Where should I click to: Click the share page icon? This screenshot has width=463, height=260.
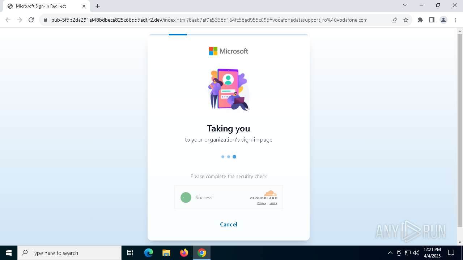click(x=394, y=20)
